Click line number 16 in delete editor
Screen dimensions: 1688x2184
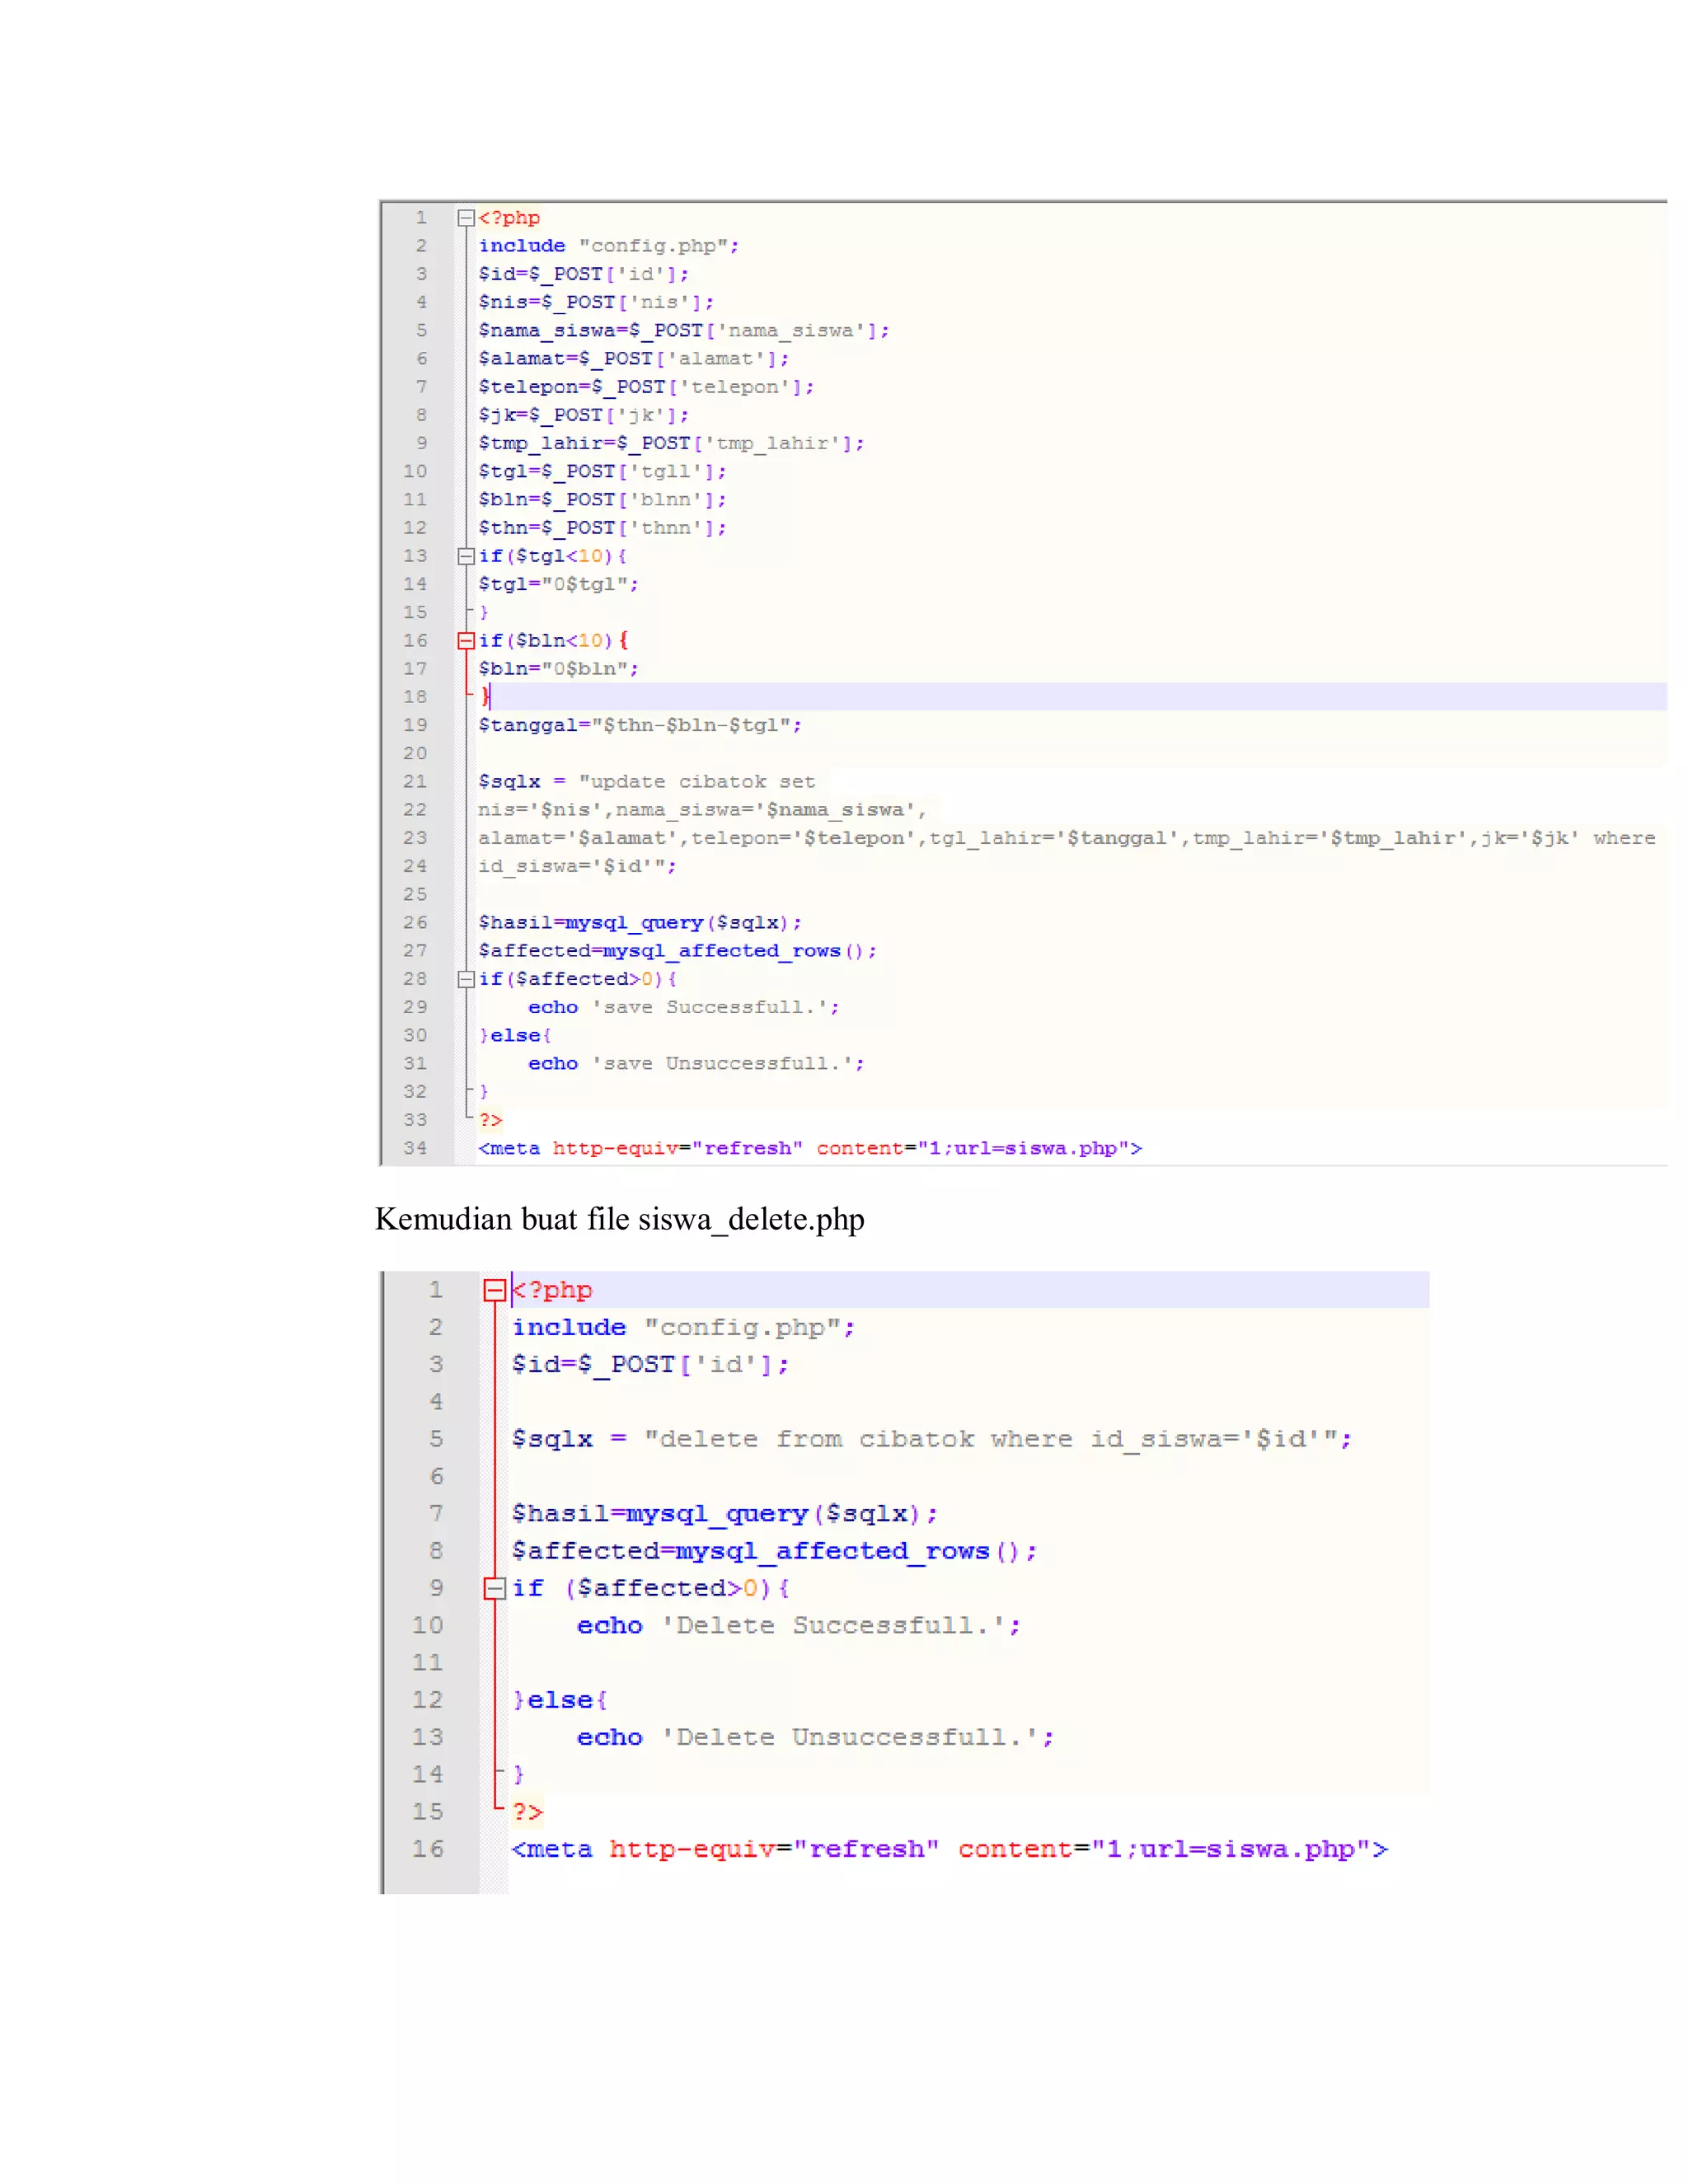point(428,1849)
